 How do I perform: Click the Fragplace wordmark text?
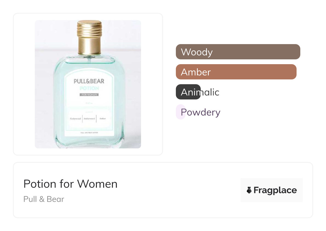[x=275, y=190]
